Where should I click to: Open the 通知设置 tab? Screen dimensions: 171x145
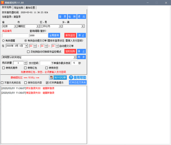30,8
